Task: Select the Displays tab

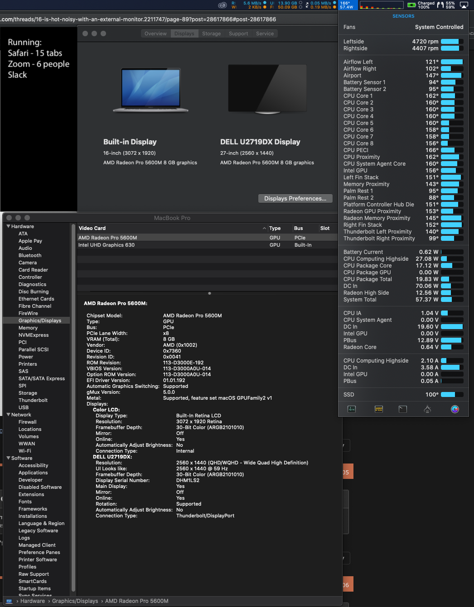Action: click(184, 33)
